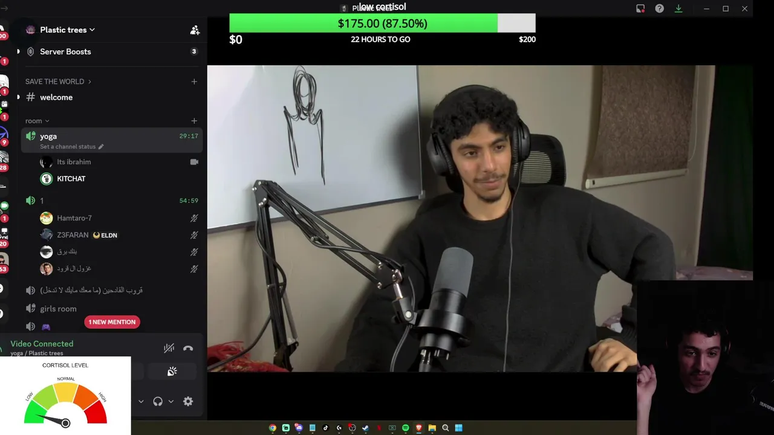The width and height of the screenshot is (774, 435).
Task: Open Server Boosts entry
Action: (112, 51)
